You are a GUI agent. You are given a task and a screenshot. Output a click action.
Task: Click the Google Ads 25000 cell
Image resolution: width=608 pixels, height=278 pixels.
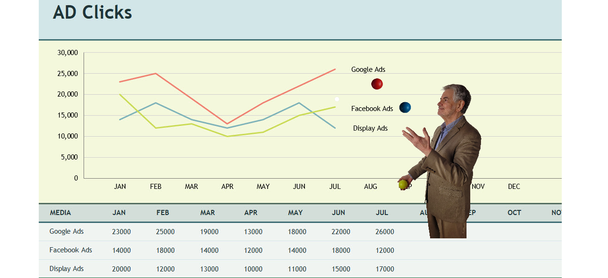165,232
